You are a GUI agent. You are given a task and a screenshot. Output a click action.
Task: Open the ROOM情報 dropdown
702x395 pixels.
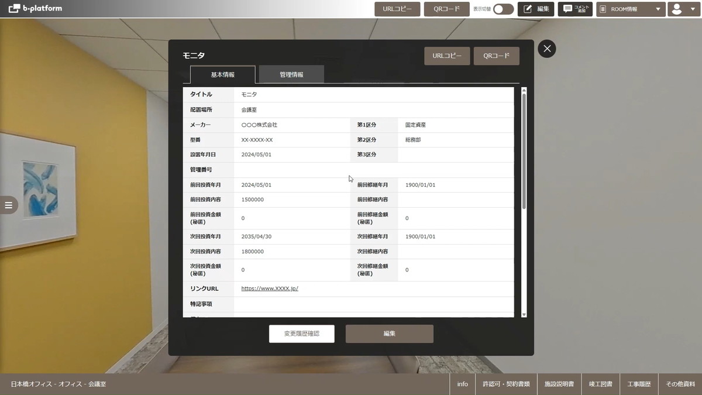[x=630, y=9]
